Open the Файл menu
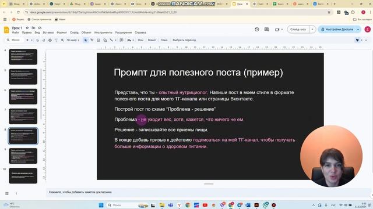 (16, 33)
